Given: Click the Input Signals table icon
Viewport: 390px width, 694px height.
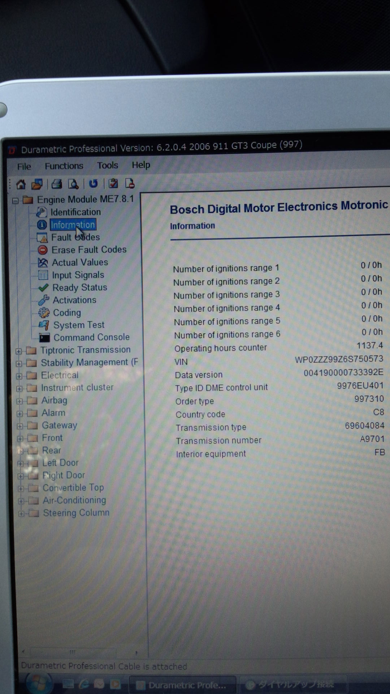Looking at the screenshot, I should tap(43, 275).
